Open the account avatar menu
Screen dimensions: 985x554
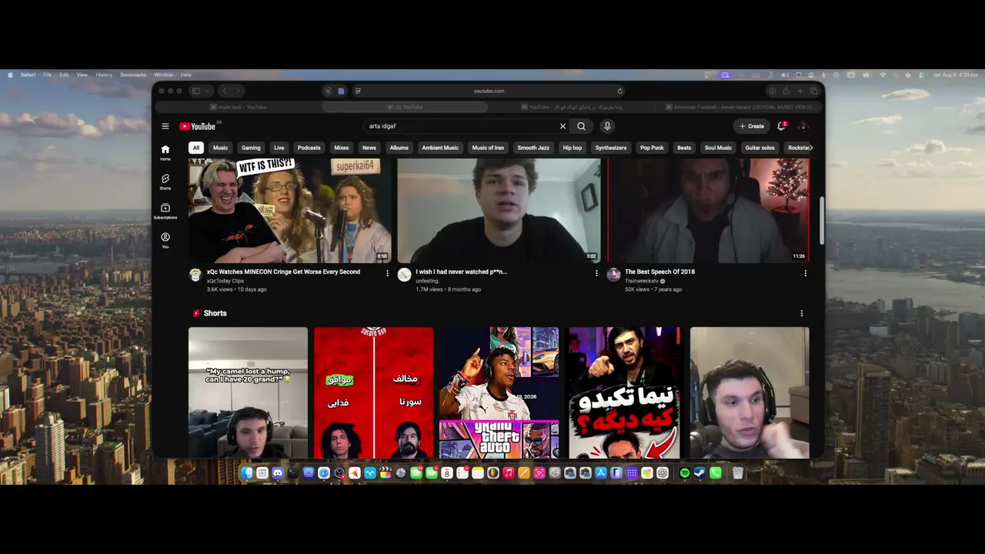click(803, 126)
